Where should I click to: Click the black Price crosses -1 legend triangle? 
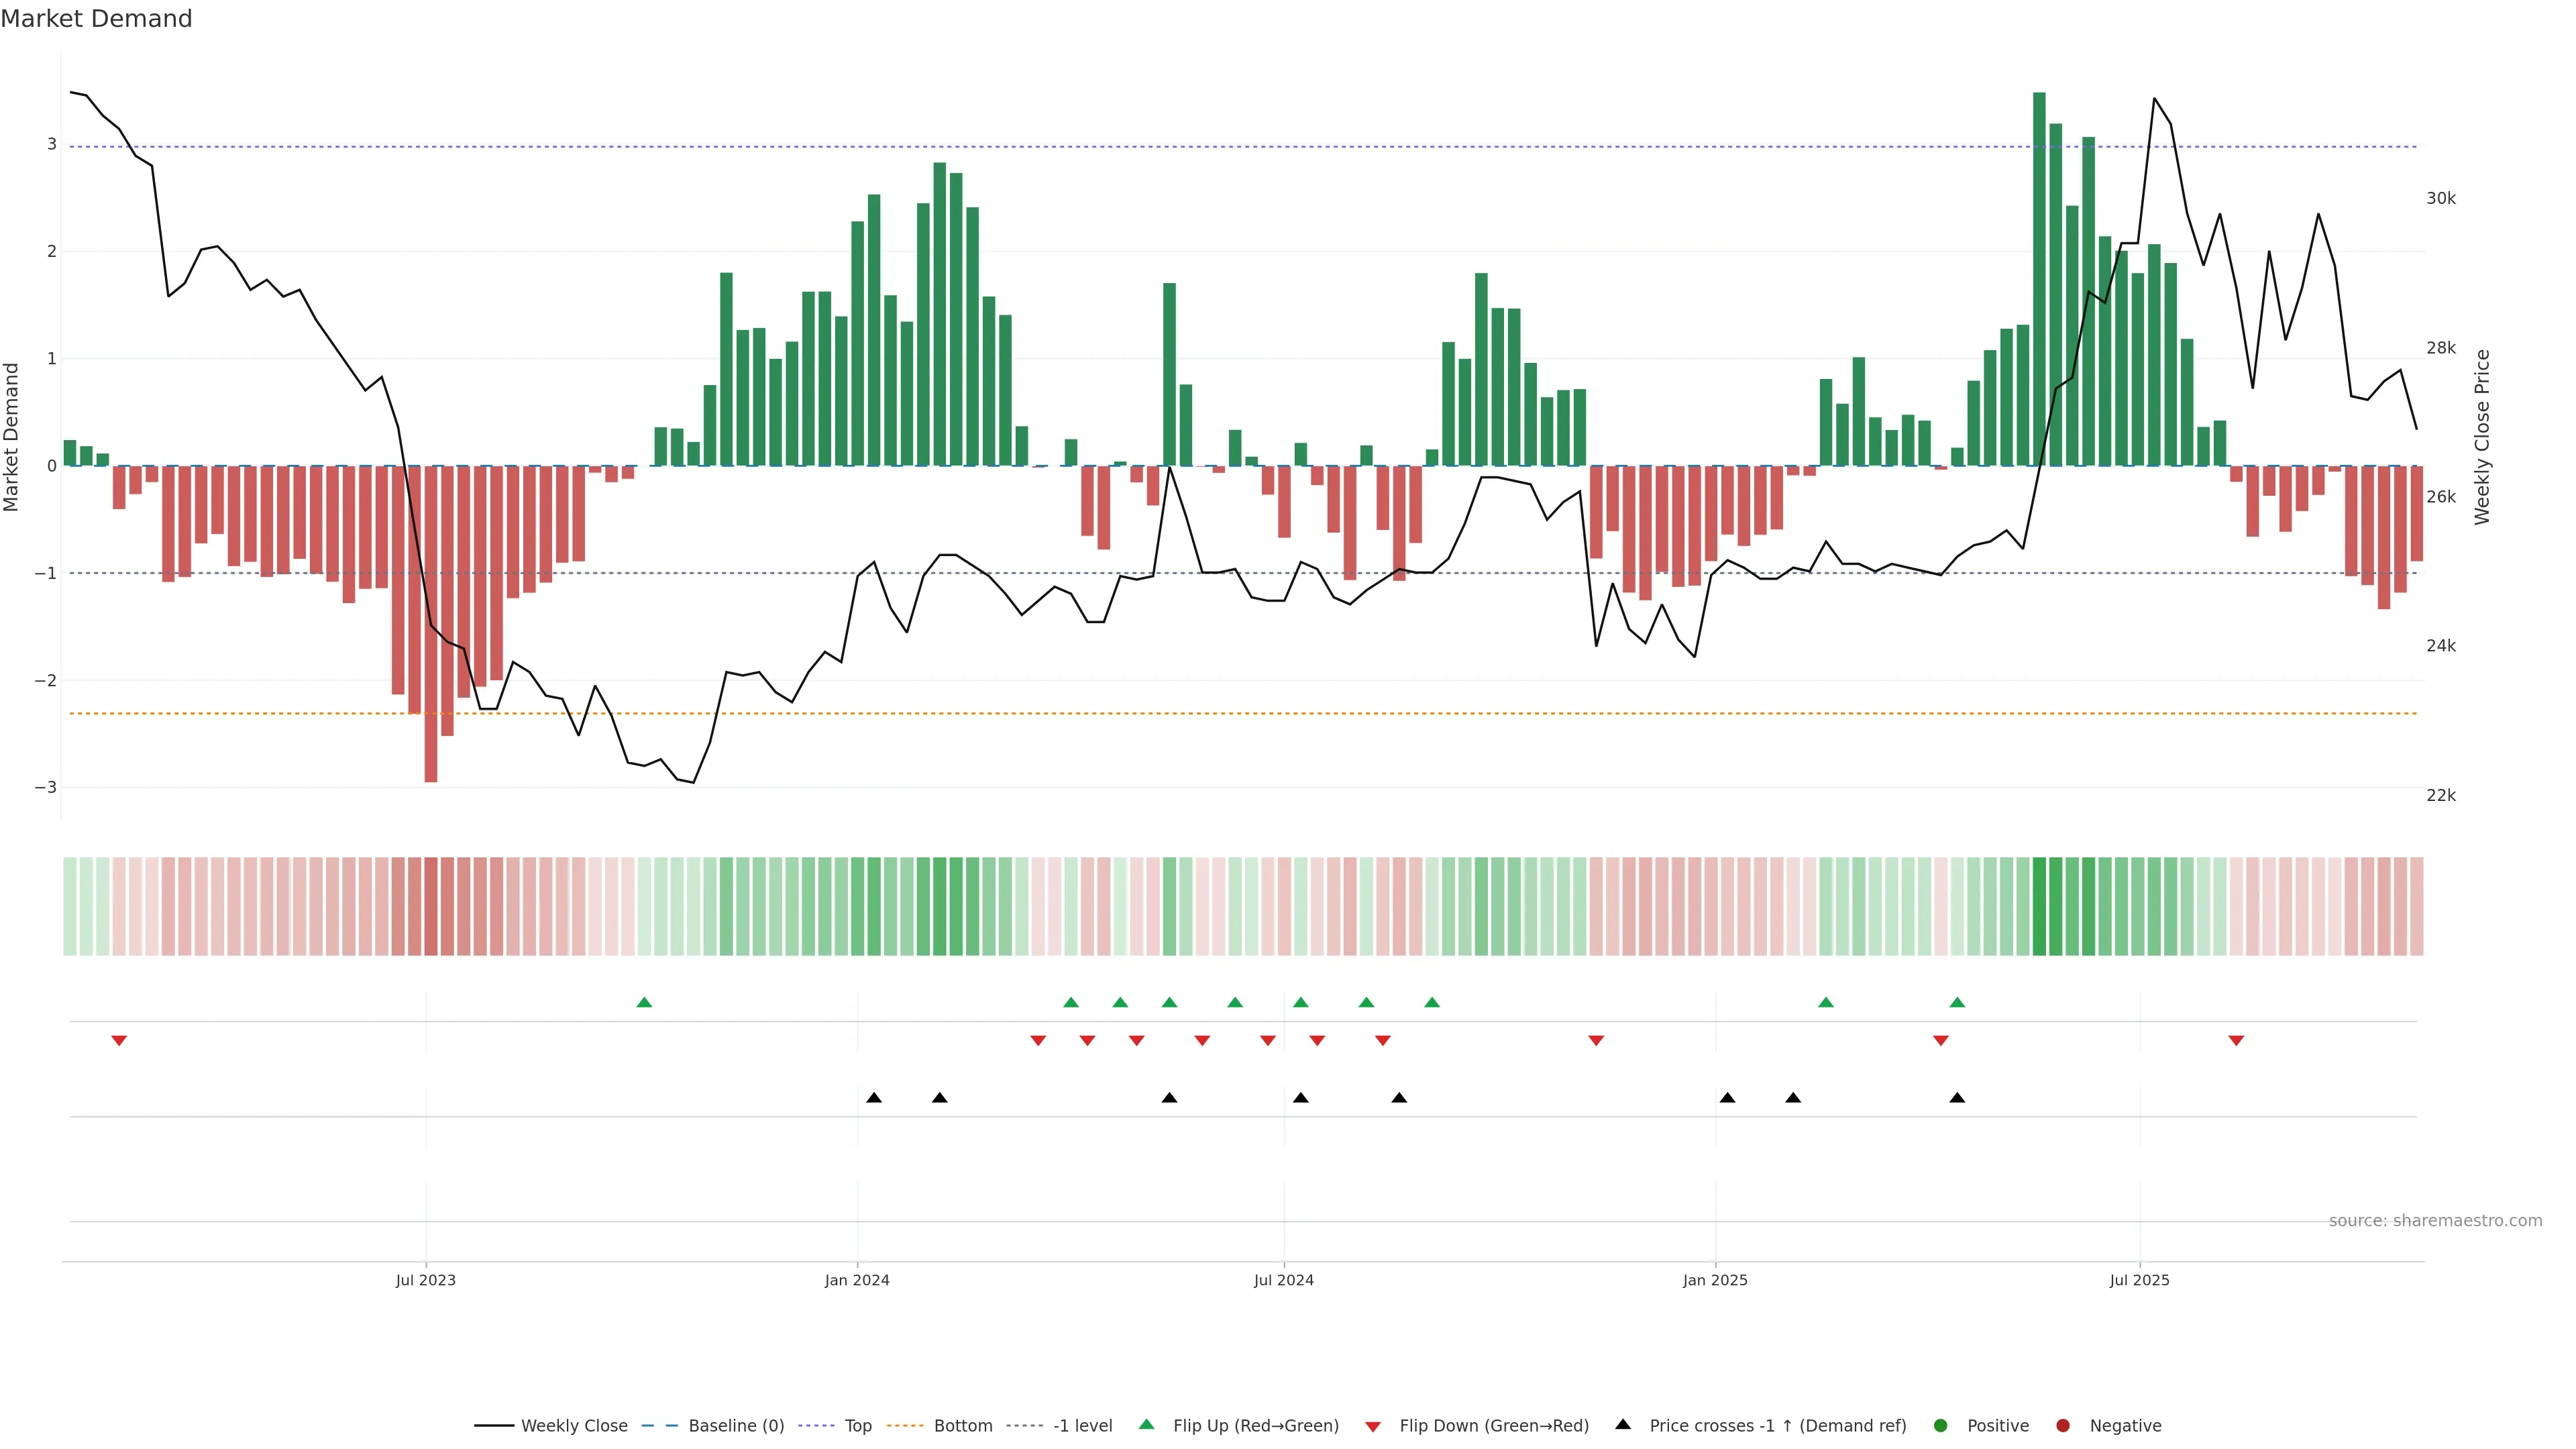[x=1622, y=1424]
